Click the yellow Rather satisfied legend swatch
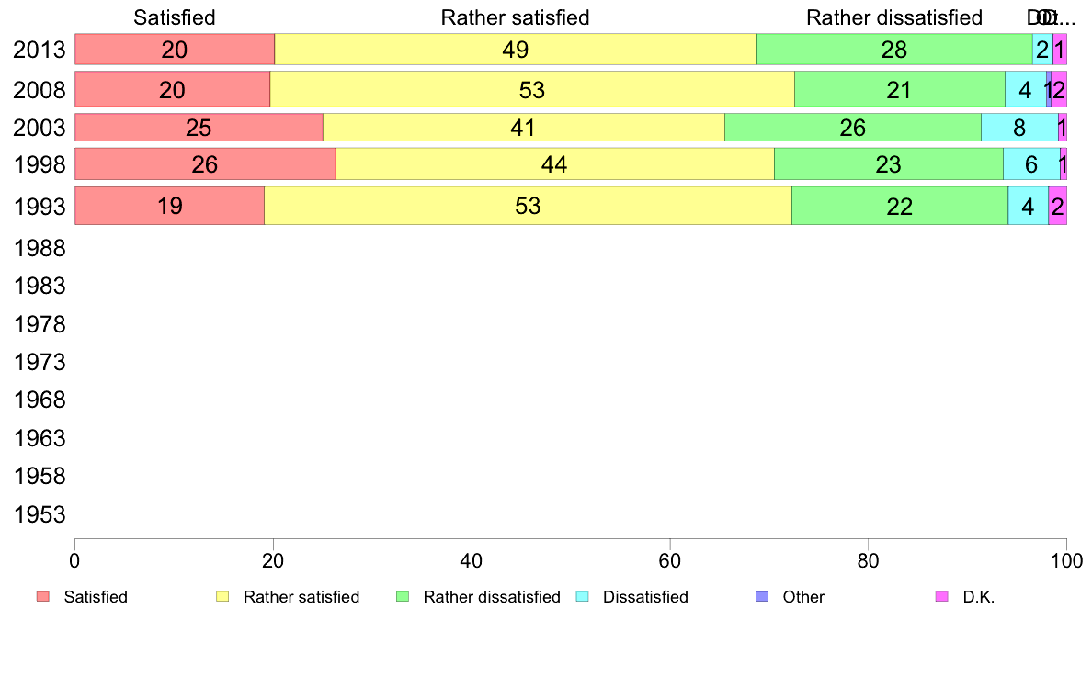 (222, 597)
